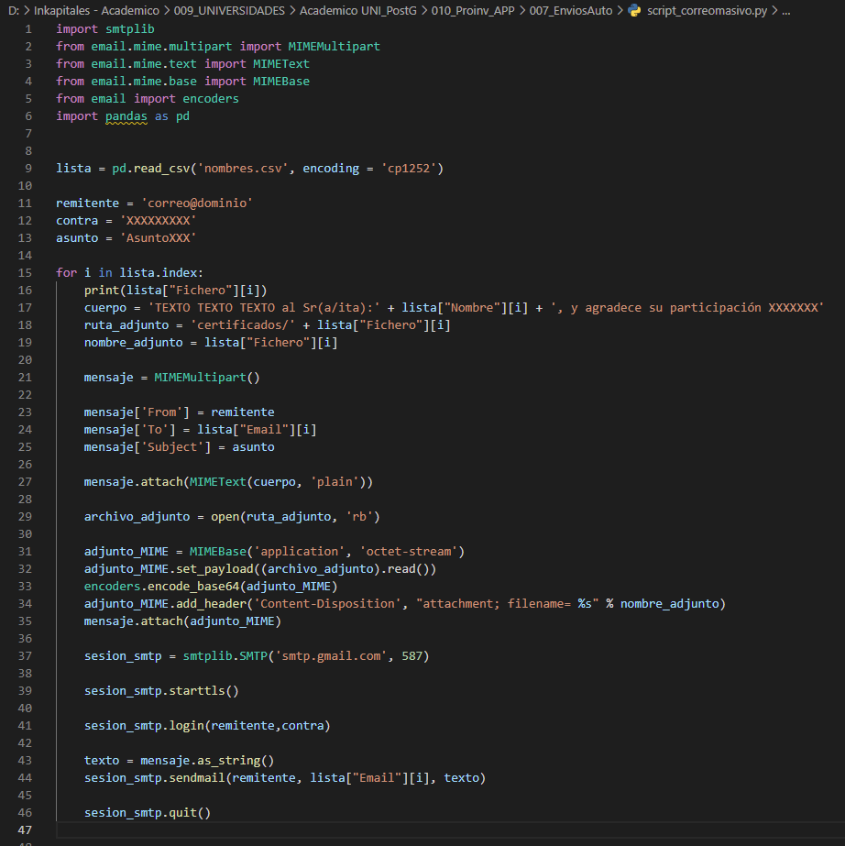Click the Python file icon in the breadcrumb
The width and height of the screenshot is (845, 846).
click(634, 10)
